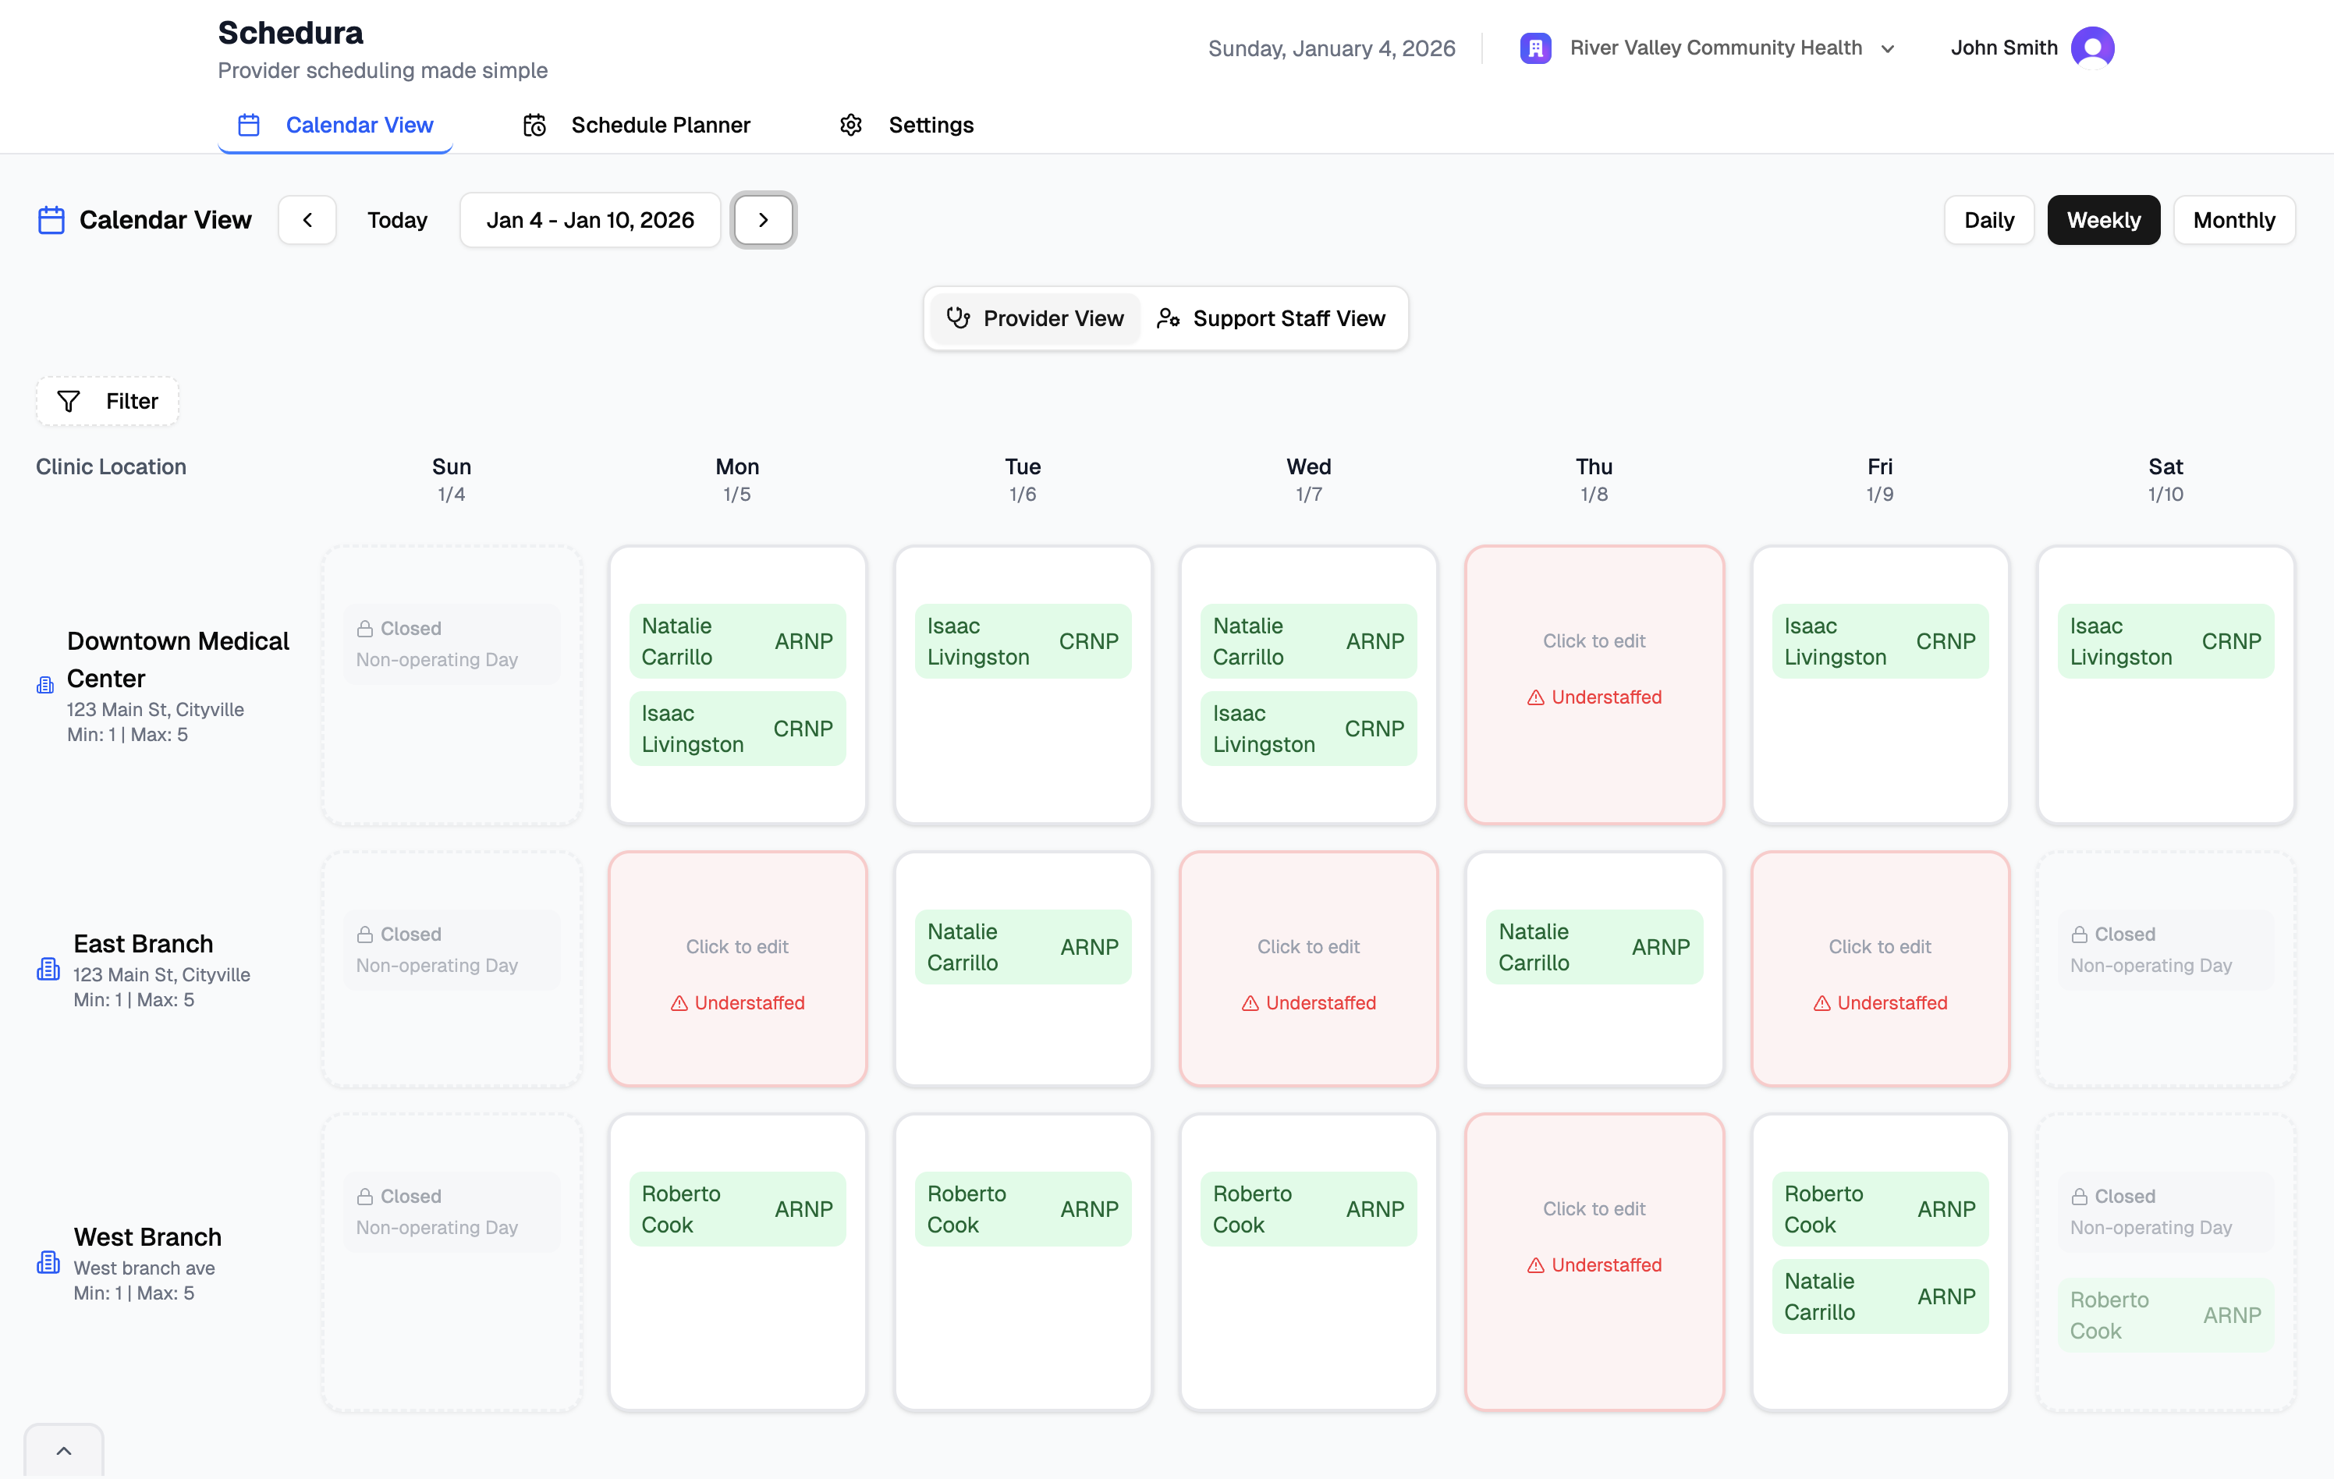Select Isaac Livingston on Downtown Wednesday

click(x=1308, y=729)
